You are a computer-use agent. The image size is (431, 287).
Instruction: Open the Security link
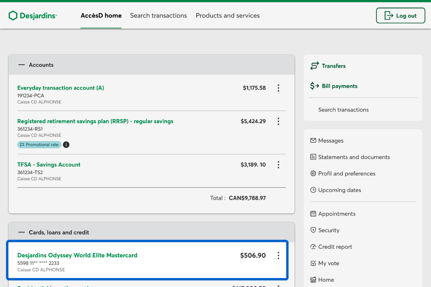tap(329, 230)
